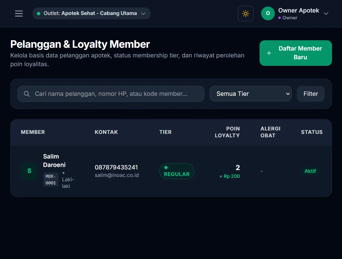Open the Semua Tier dropdown
The height and width of the screenshot is (259, 342).
tap(250, 94)
